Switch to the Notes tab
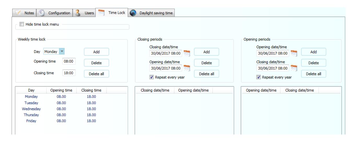Screen dimensions: 355x141 (24, 13)
